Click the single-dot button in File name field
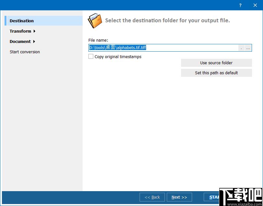263x206 pixels. tap(241, 48)
